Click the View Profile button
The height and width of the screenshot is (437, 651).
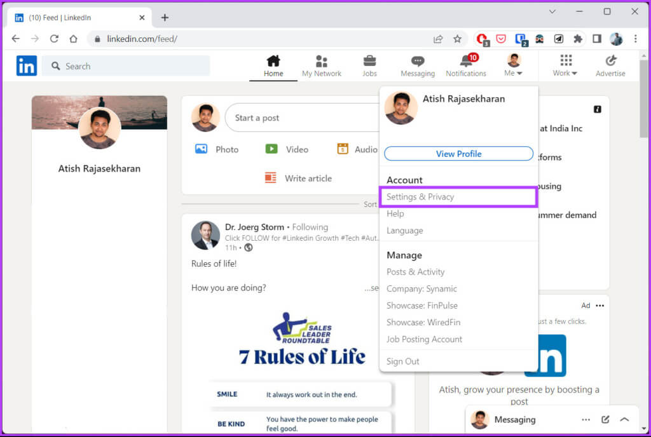[458, 154]
